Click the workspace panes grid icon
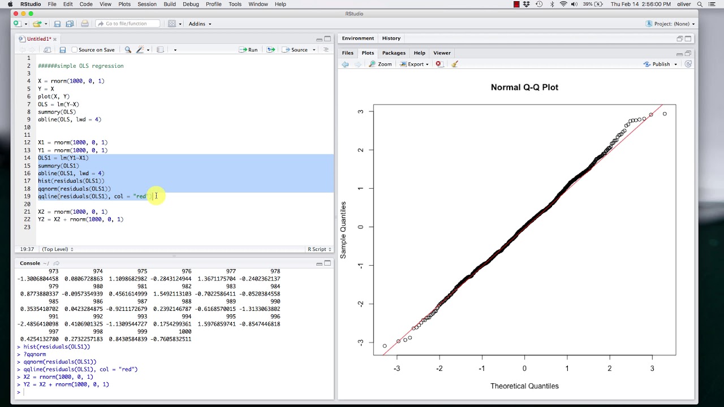Screen dimensions: 724x407 [171, 24]
